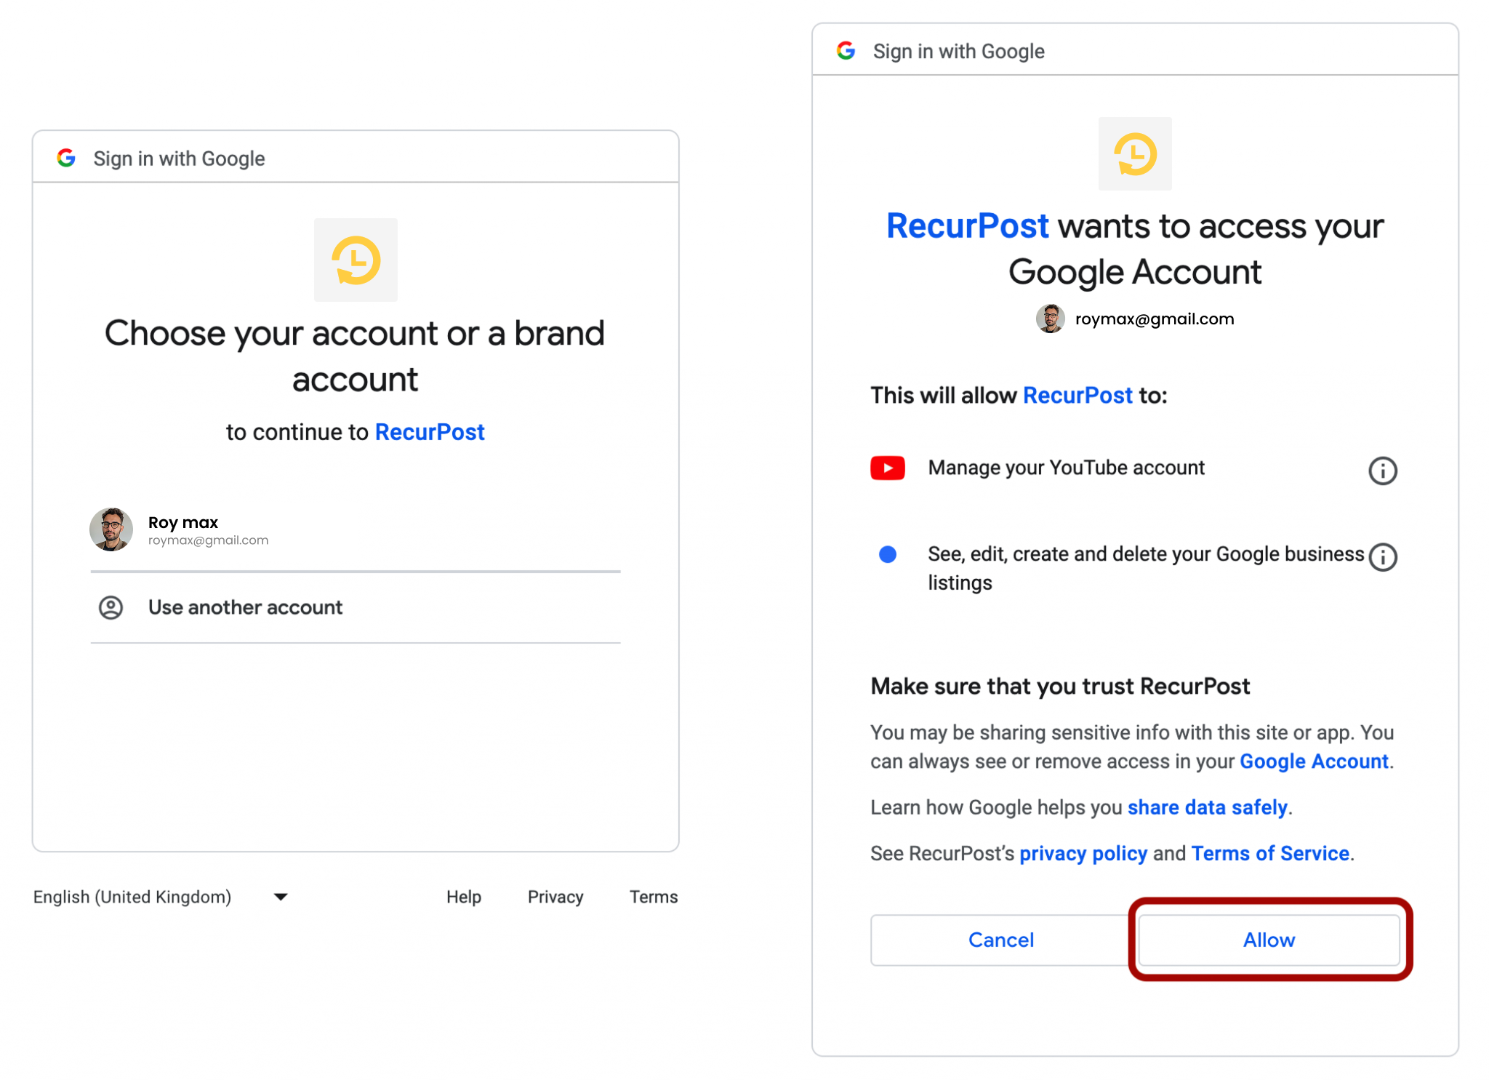Image resolution: width=1489 pixels, height=1080 pixels.
Task: Click Google logo in left dialog header
Action: pyautogui.click(x=66, y=158)
